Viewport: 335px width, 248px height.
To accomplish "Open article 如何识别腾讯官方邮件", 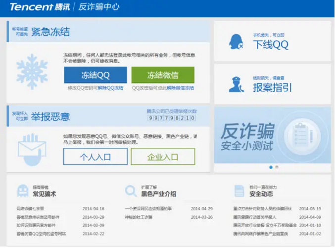I will click(x=36, y=225).
